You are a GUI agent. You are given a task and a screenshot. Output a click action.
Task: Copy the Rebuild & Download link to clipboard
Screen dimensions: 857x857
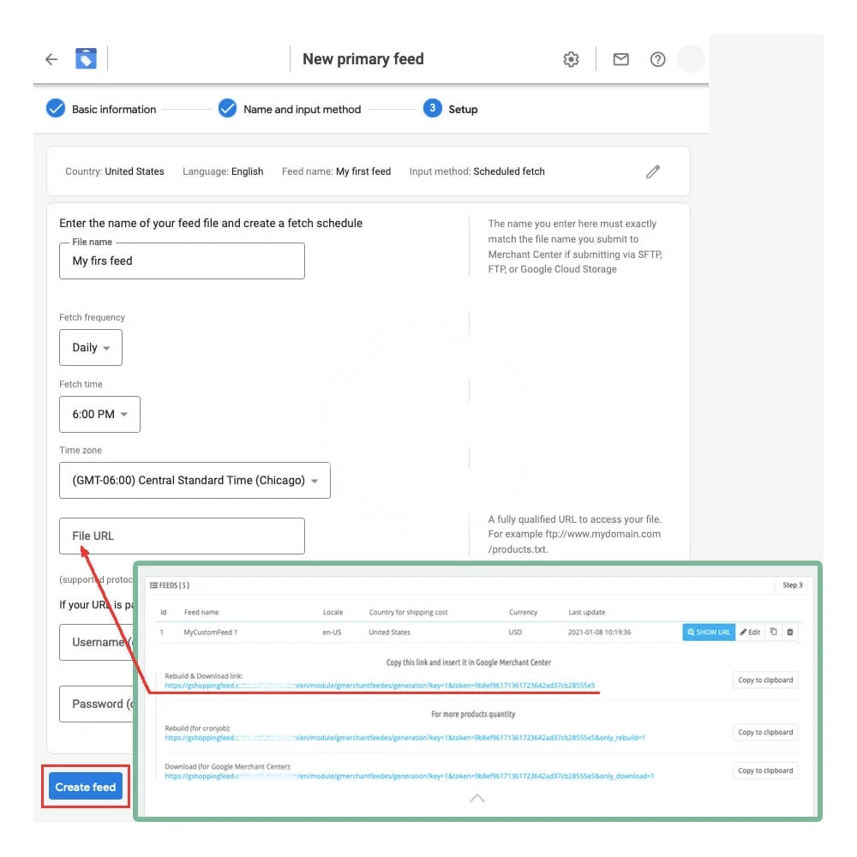click(764, 680)
